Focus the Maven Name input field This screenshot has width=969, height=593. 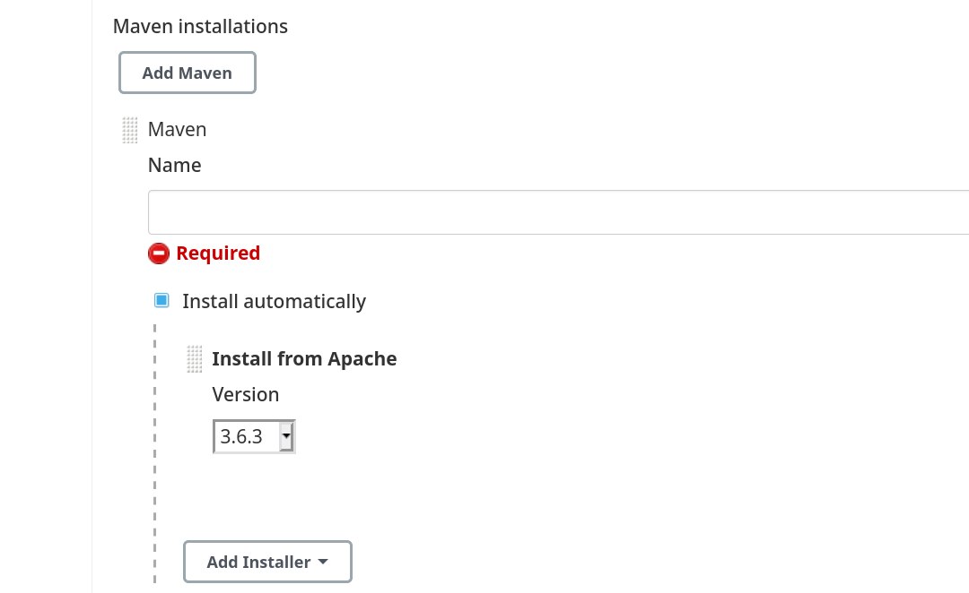tap(558, 212)
